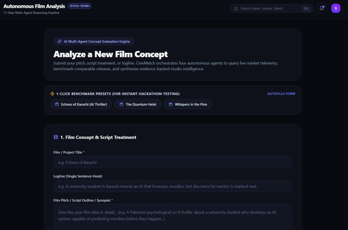Click the 1. Film Concept & Script Treatment heading
The width and height of the screenshot is (348, 230).
coord(98,137)
